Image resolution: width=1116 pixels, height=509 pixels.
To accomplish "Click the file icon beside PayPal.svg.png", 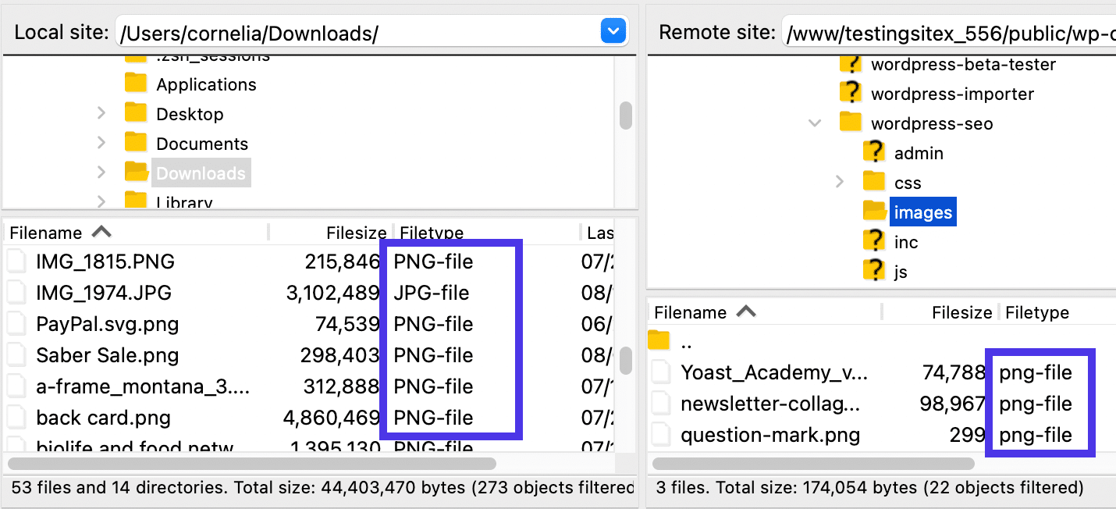I will 16,324.
